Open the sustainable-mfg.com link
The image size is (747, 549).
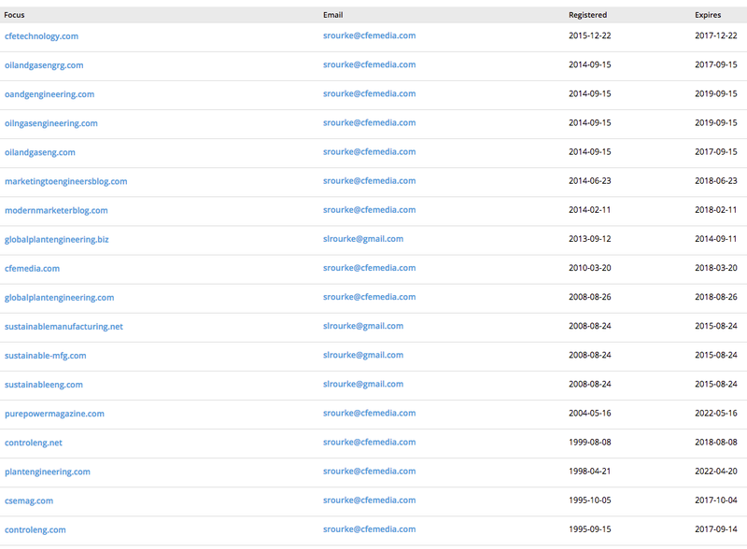(45, 356)
